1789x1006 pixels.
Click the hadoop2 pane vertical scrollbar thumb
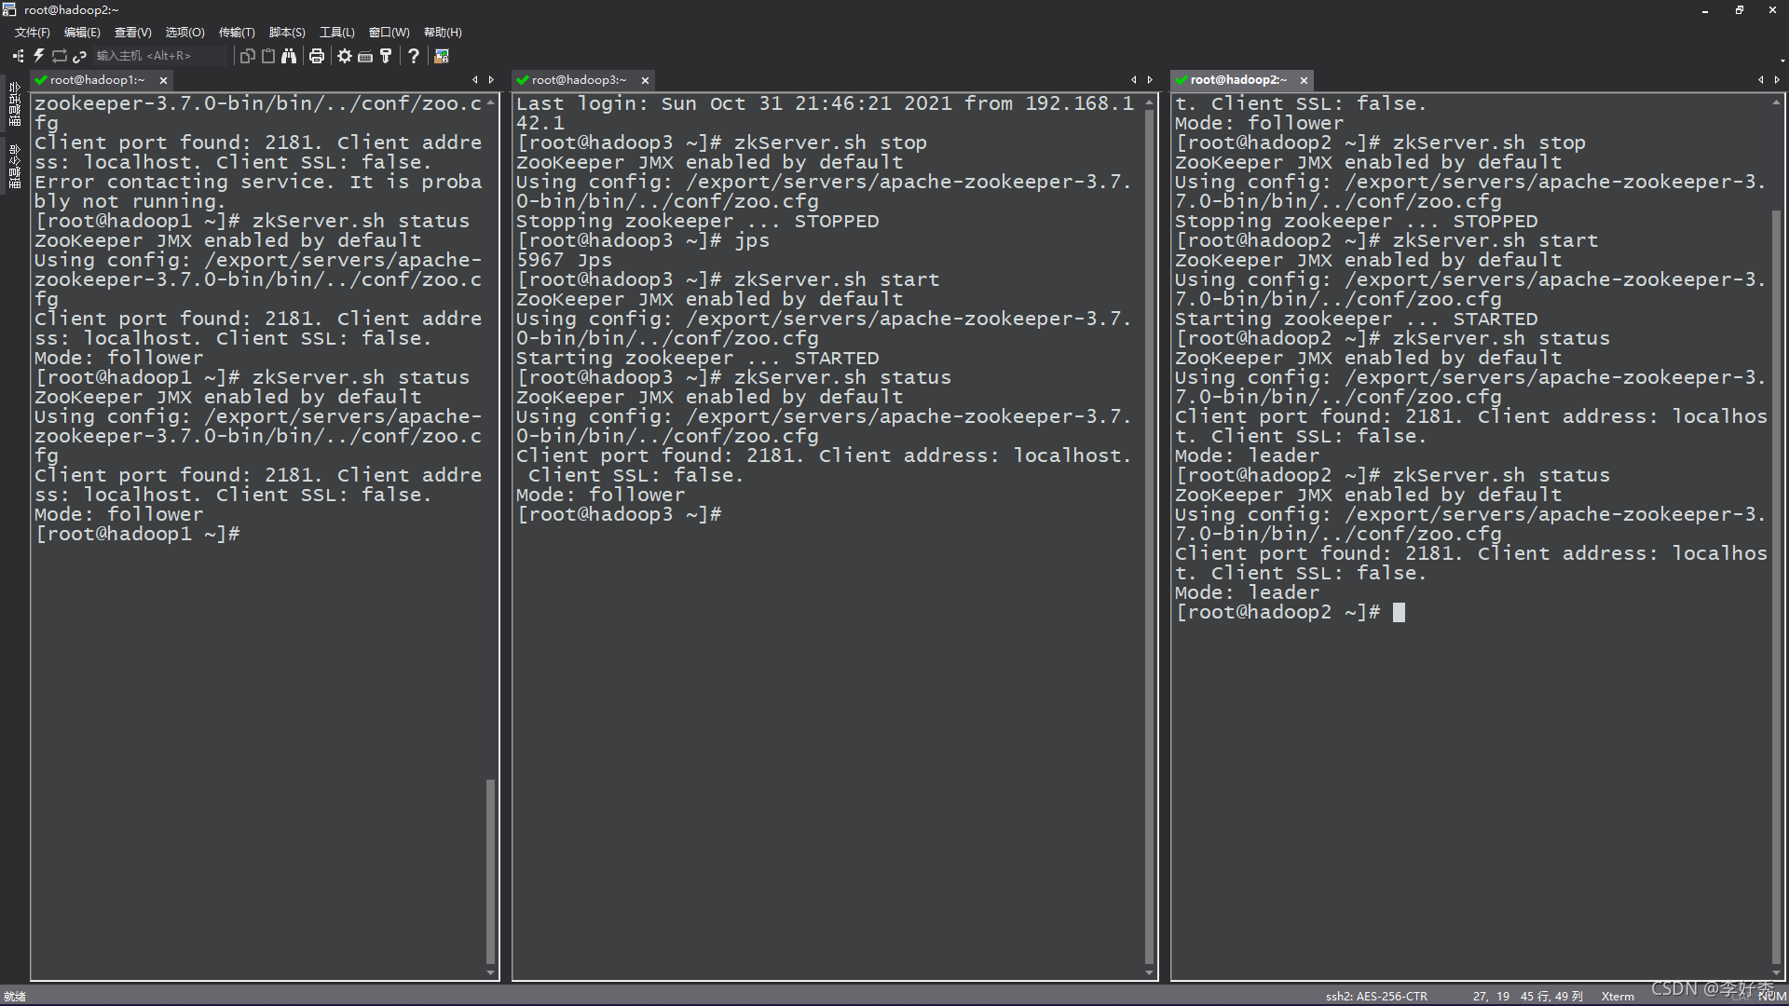[1776, 588]
